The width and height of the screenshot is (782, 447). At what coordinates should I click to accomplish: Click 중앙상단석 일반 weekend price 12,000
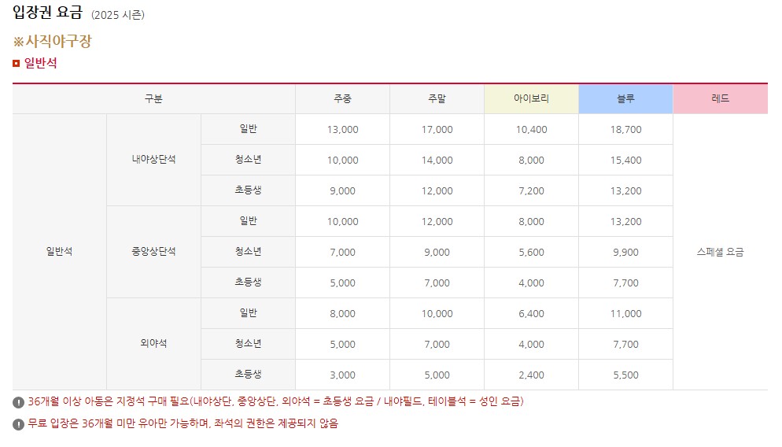tap(437, 221)
